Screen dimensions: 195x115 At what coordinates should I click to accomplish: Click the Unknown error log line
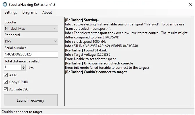point(99,63)
